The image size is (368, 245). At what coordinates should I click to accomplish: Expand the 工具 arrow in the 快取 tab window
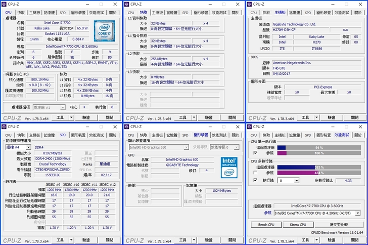(x=194, y=117)
